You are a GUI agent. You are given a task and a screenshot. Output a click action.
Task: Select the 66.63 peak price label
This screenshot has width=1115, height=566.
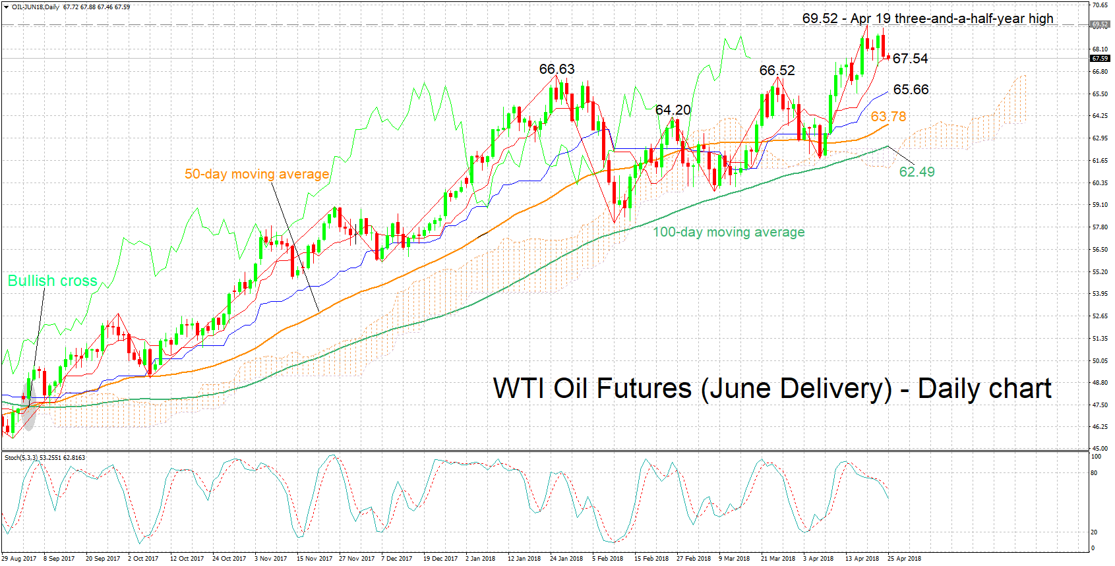(x=557, y=69)
